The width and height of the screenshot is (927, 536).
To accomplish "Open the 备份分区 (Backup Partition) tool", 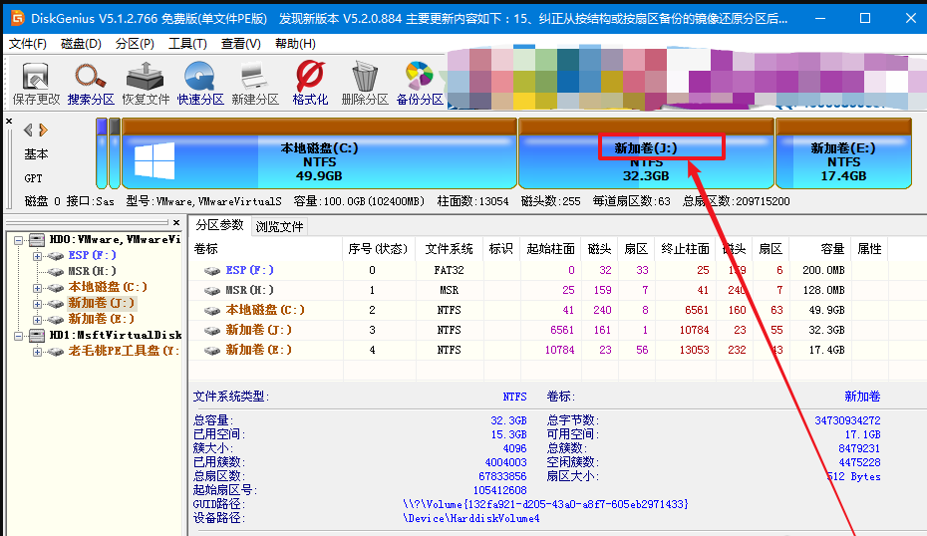I will [420, 83].
